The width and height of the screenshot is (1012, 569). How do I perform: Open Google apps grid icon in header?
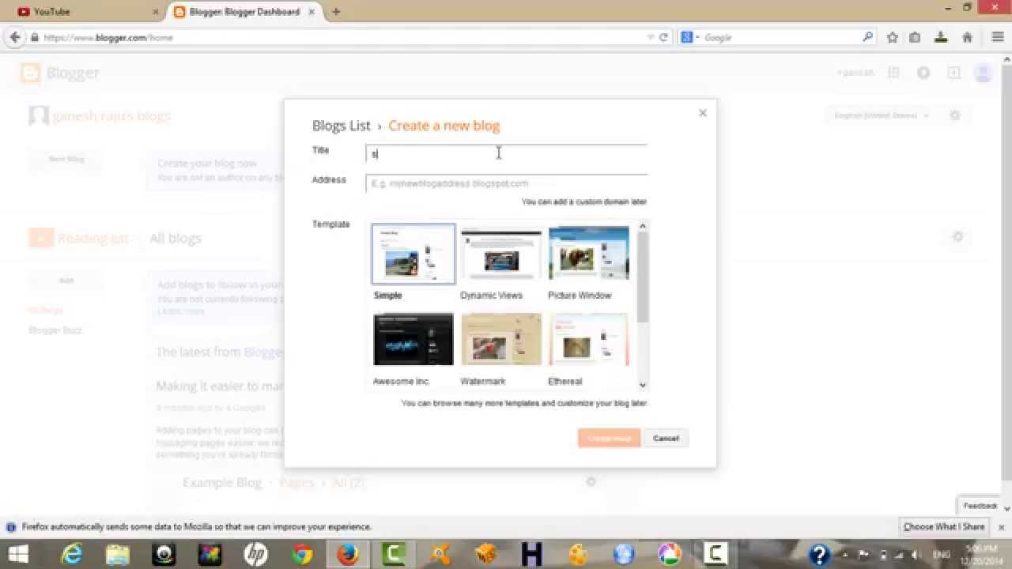[x=893, y=73]
